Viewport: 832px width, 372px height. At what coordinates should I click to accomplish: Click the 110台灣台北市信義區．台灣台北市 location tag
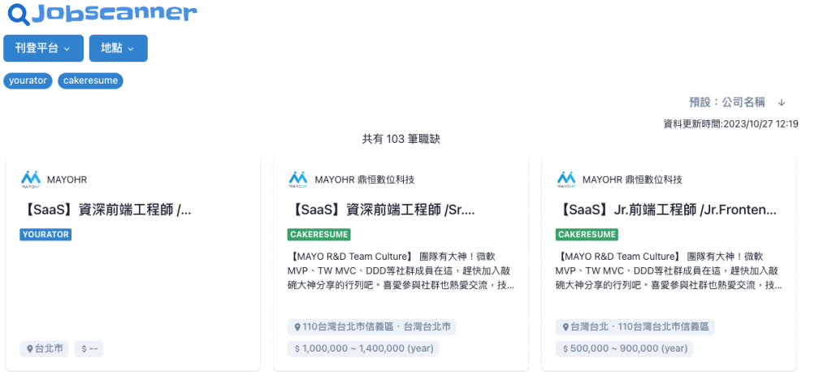pos(372,327)
